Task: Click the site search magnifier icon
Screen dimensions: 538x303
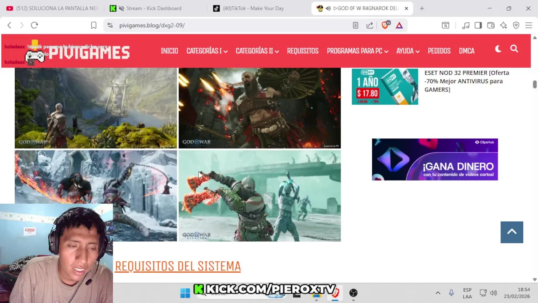Action: [514, 49]
